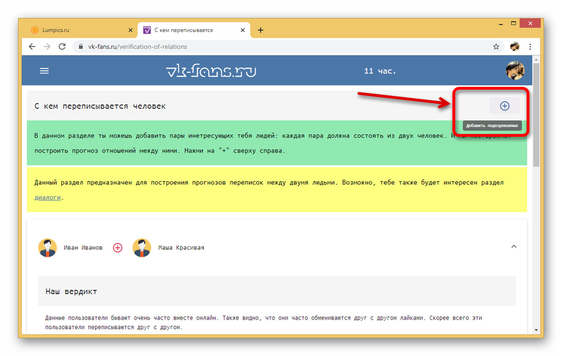Click the Наш вердикт heading

[x=71, y=292]
